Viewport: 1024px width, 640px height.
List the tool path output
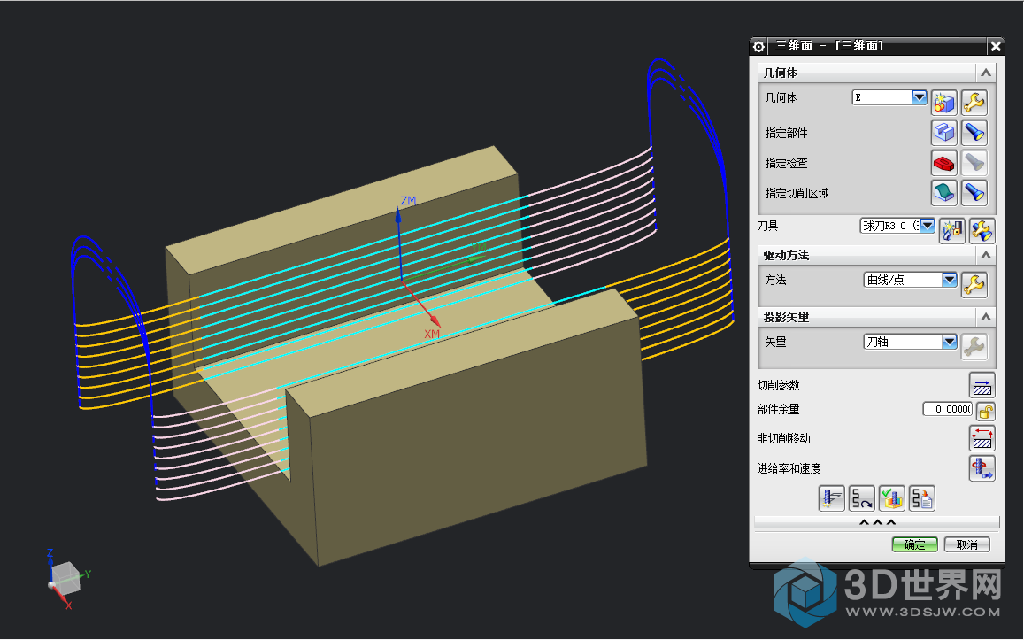(x=921, y=498)
